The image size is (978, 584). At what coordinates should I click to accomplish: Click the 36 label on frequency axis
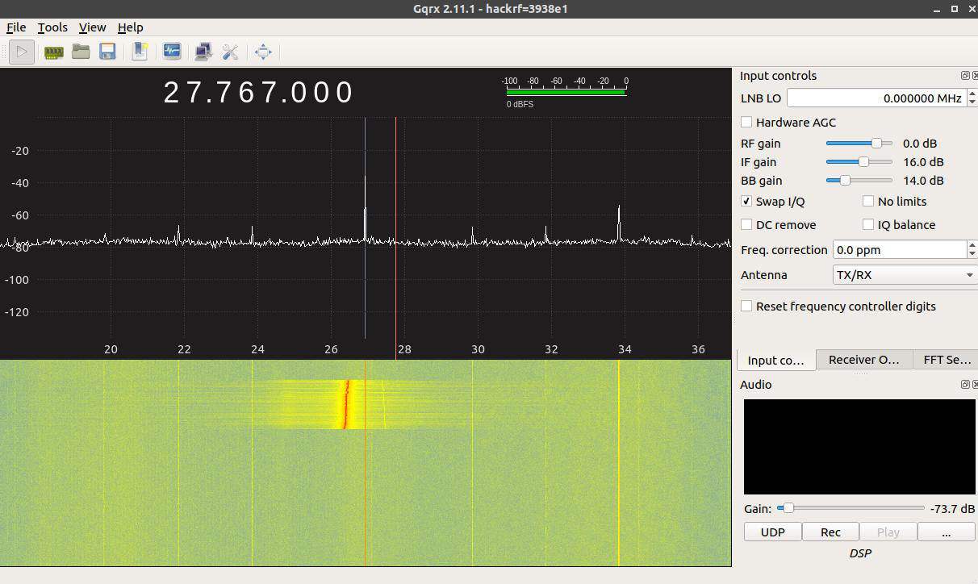(x=698, y=349)
